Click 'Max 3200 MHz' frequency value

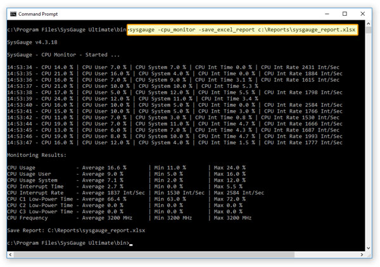tap(232, 218)
